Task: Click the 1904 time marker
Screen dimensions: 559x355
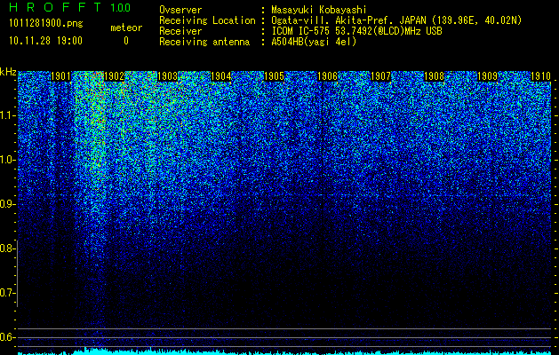Action: 220,76
